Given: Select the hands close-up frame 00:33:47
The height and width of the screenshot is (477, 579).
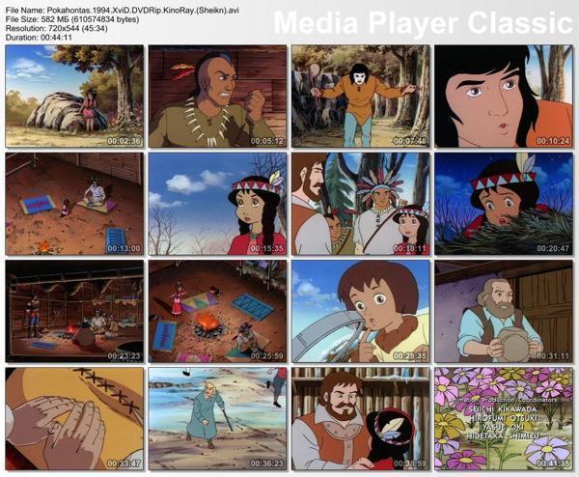Looking at the screenshot, I should 74,419.
